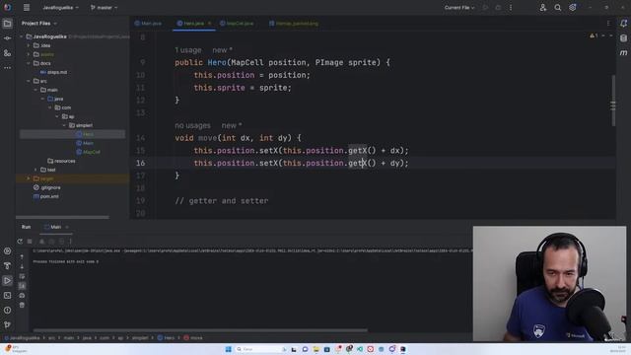Rerun the Main configuration
The image size is (631, 355).
pos(20,242)
